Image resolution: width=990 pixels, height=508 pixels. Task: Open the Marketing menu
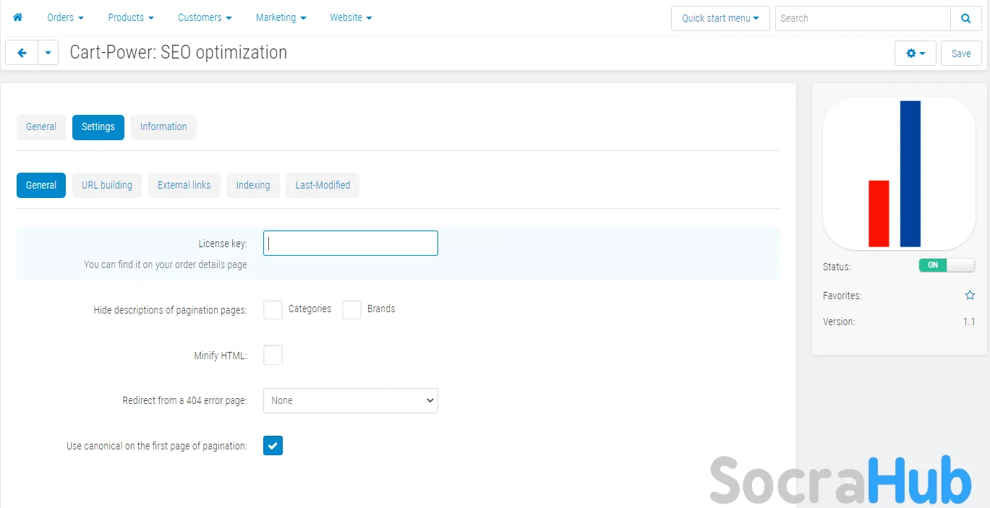point(281,17)
